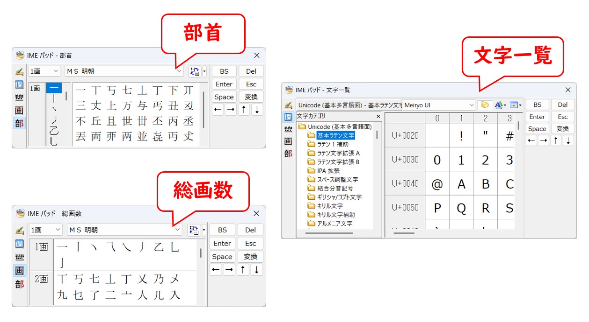The height and width of the screenshot is (322, 589).
Task: Open the font appearance icon in the 文字一覧 toolbar
Action: pos(499,105)
